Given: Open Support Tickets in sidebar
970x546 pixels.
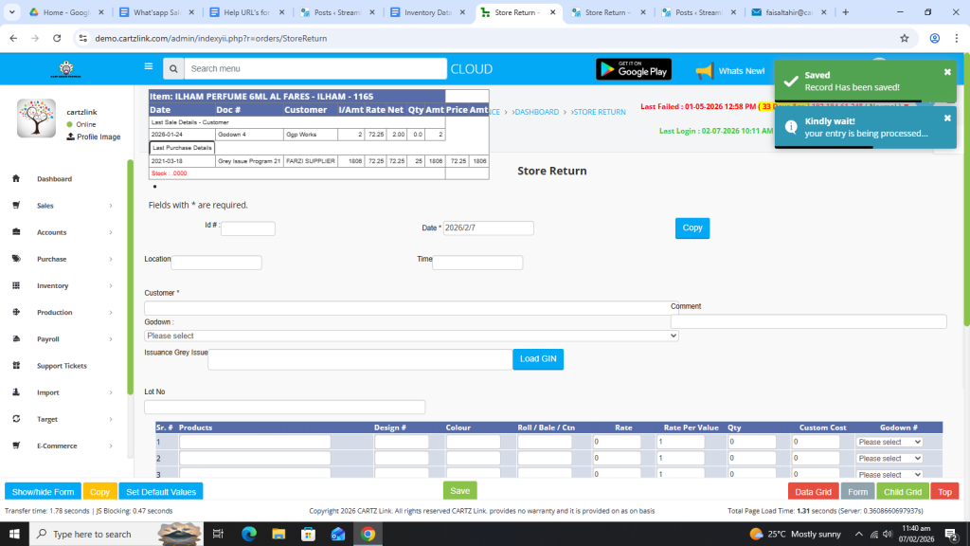Looking at the screenshot, I should 62,366.
